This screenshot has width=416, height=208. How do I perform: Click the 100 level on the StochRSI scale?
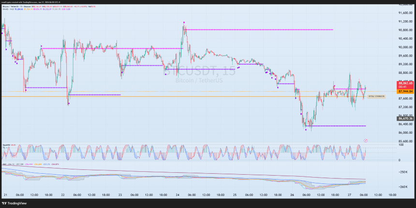[401, 145]
